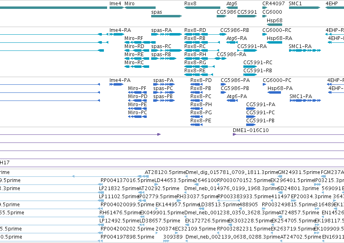Click the spas gene label
The height and width of the screenshot is (243, 344).
click(x=157, y=12)
